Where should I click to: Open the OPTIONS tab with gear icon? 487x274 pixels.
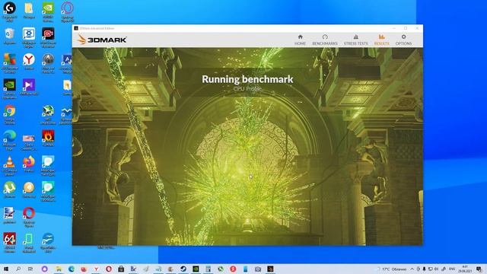[403, 40]
